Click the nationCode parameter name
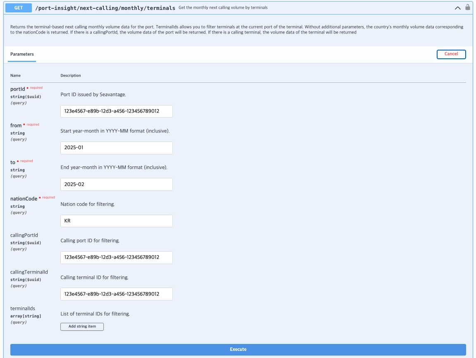The width and height of the screenshot is (476, 358). click(x=24, y=199)
